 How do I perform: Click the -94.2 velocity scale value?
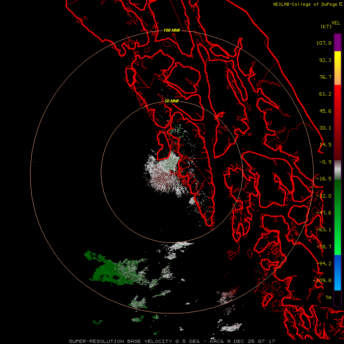click(x=324, y=264)
